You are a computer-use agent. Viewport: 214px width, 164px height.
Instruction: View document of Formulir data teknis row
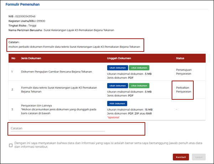point(139,86)
